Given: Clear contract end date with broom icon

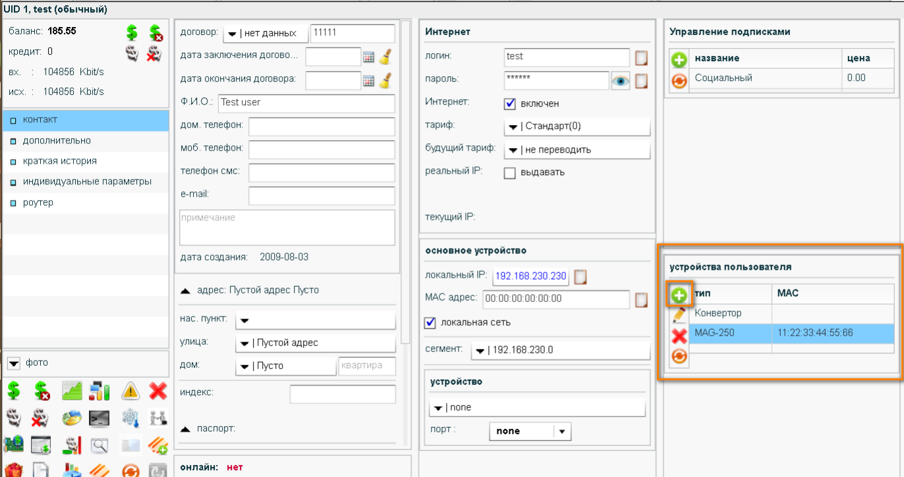Looking at the screenshot, I should pos(385,80).
